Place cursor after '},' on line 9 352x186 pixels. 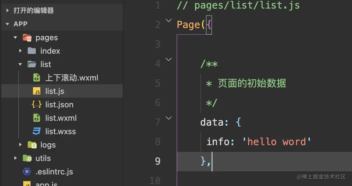pyautogui.click(x=211, y=161)
